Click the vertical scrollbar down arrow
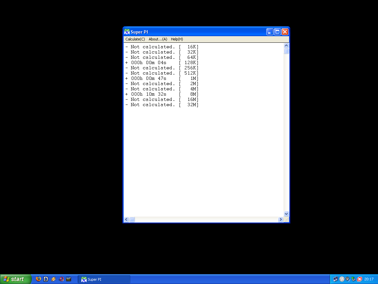Screen dimensions: 378x284 pyautogui.click(x=286, y=214)
